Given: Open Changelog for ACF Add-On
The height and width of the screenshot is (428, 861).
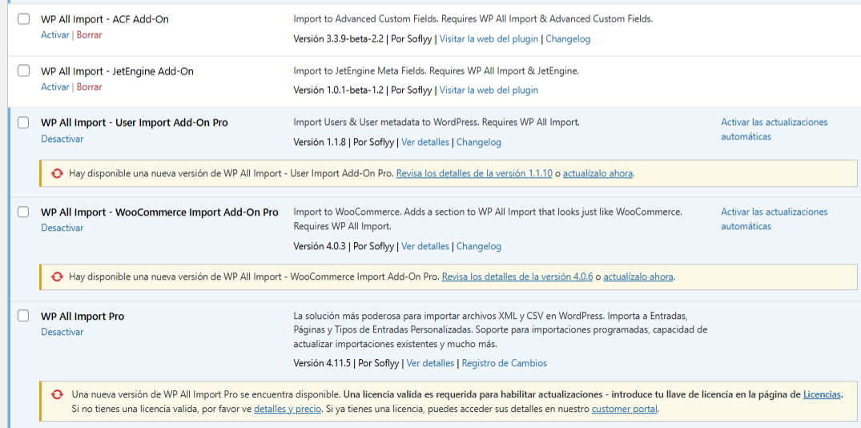Looking at the screenshot, I should point(568,38).
